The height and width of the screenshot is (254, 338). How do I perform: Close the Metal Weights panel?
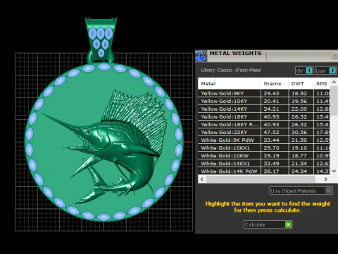335,56
